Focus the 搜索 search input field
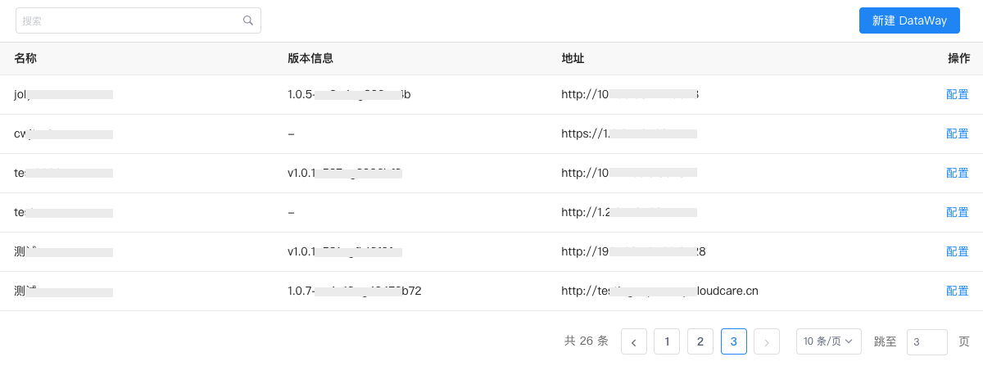The width and height of the screenshot is (983, 366). 131,20
